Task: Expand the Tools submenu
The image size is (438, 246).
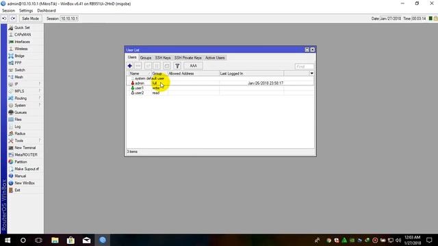Action: [x=25, y=141]
